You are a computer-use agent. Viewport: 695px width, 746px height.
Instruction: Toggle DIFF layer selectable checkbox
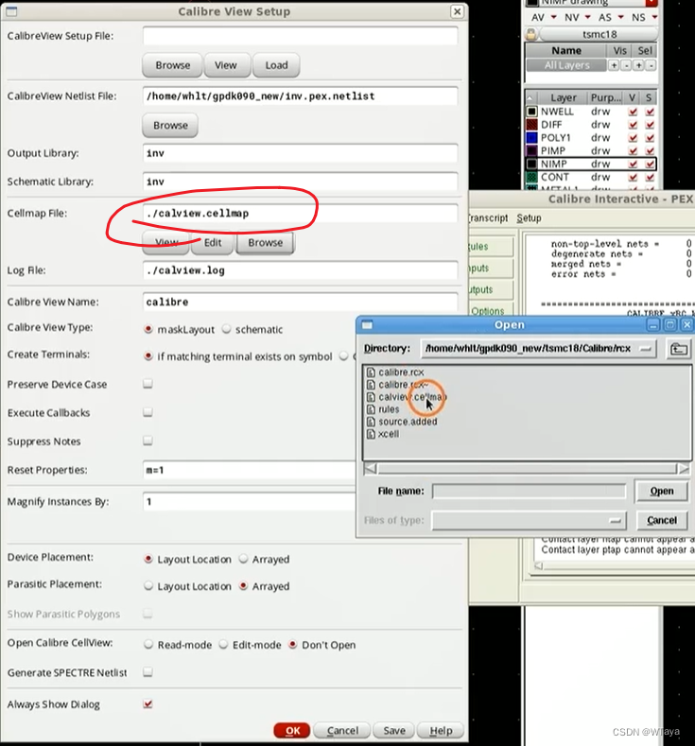(x=650, y=125)
